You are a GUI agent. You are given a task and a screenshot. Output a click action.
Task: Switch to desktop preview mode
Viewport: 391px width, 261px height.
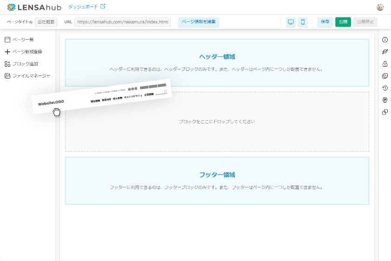click(291, 22)
